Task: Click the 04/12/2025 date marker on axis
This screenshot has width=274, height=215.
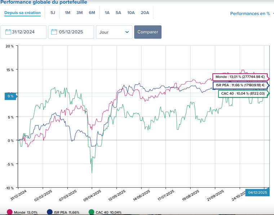Action: coord(257,192)
